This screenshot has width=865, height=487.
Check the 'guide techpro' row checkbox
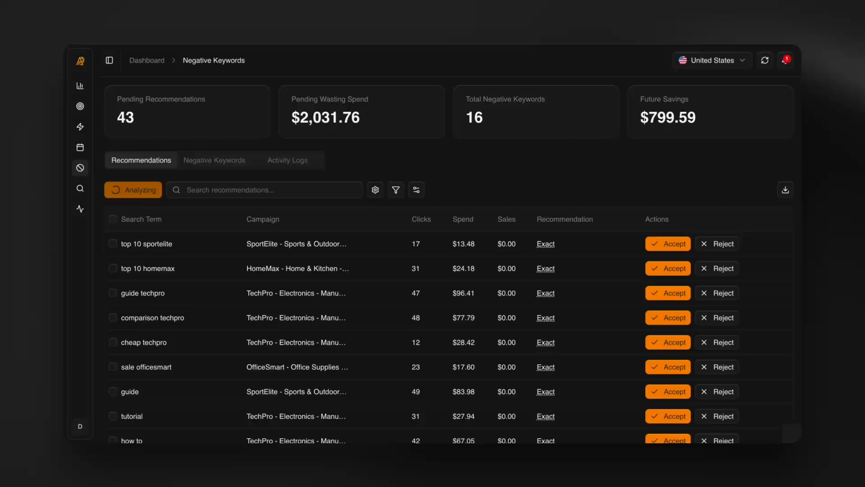tap(113, 293)
